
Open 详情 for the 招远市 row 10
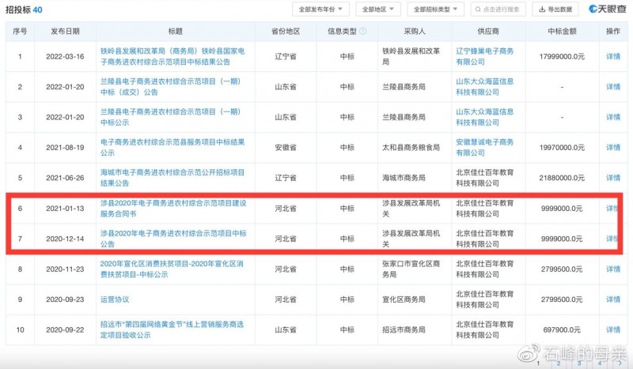point(612,329)
